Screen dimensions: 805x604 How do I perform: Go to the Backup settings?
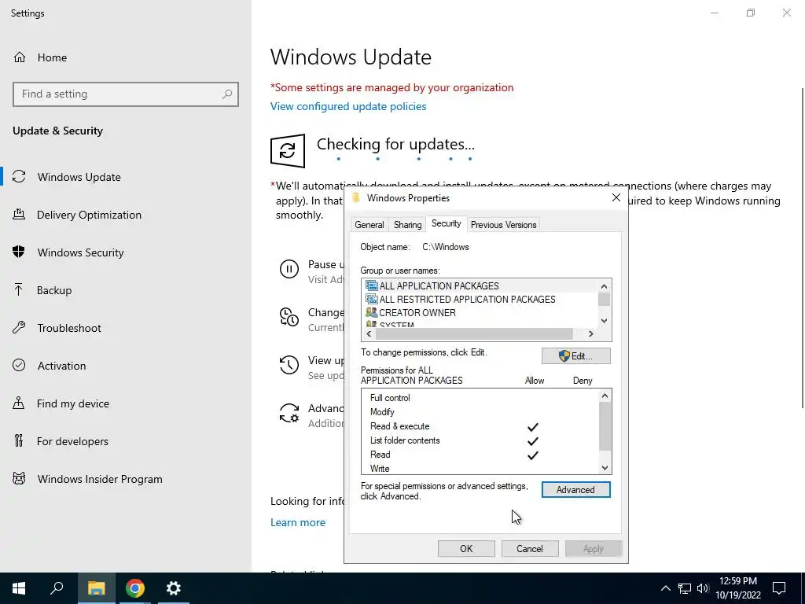tap(54, 290)
